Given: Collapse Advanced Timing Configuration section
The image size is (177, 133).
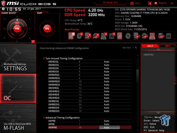Looking at the screenshot, I should click(44, 118).
